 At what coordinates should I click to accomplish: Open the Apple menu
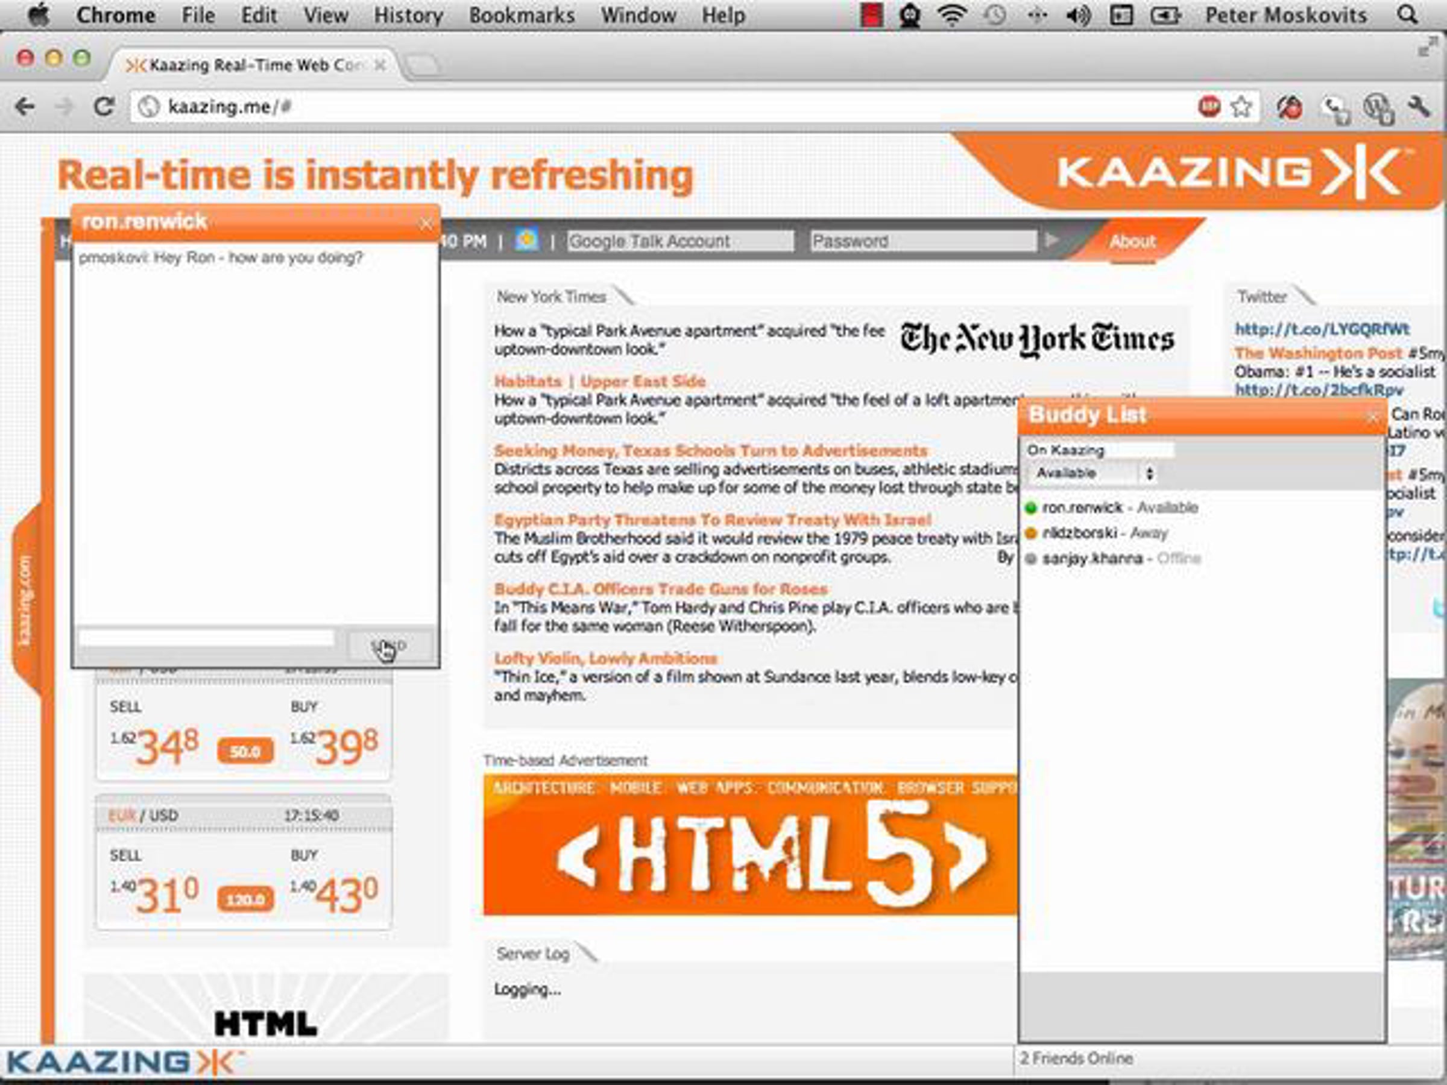click(39, 14)
